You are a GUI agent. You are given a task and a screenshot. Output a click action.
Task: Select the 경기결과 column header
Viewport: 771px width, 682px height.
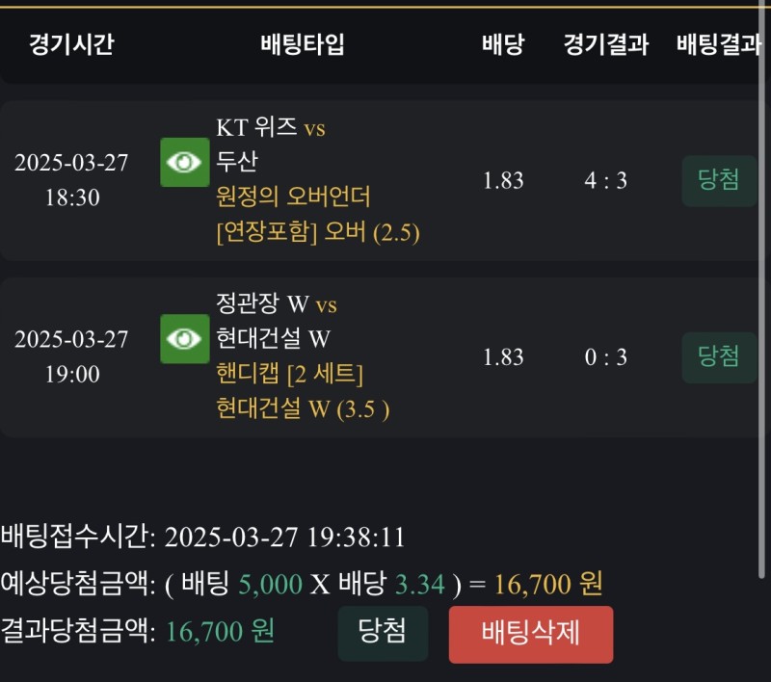[606, 44]
